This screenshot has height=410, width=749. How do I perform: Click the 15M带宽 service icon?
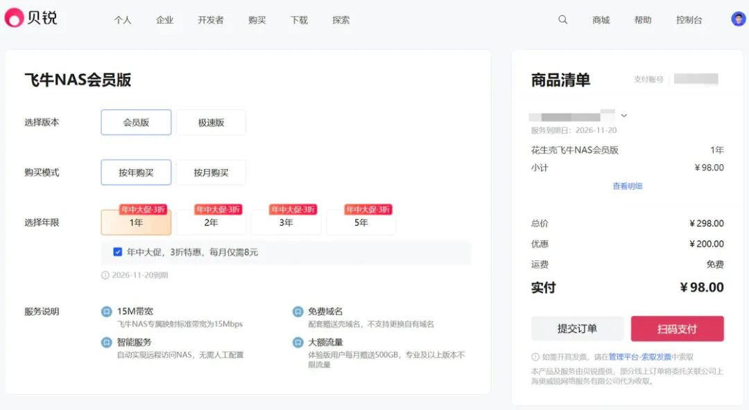(107, 312)
